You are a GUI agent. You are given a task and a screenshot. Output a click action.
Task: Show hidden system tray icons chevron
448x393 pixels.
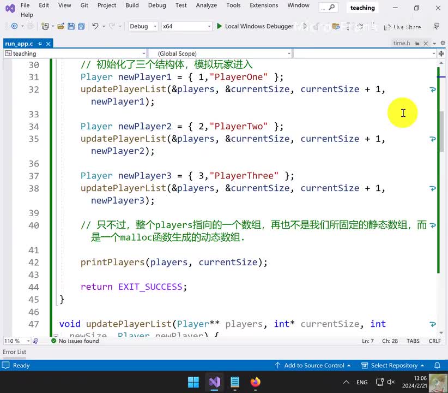[x=346, y=382]
